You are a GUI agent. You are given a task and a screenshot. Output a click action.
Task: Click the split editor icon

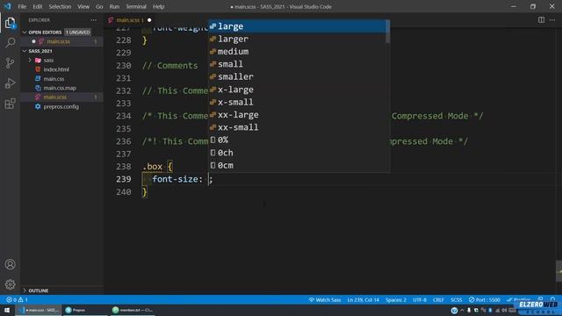541,20
